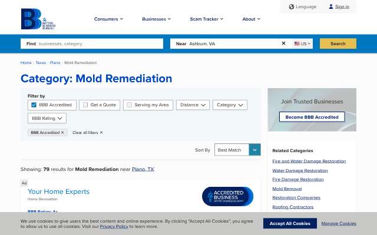Click the yellow Search button
This screenshot has height=235, width=377.
[338, 43]
